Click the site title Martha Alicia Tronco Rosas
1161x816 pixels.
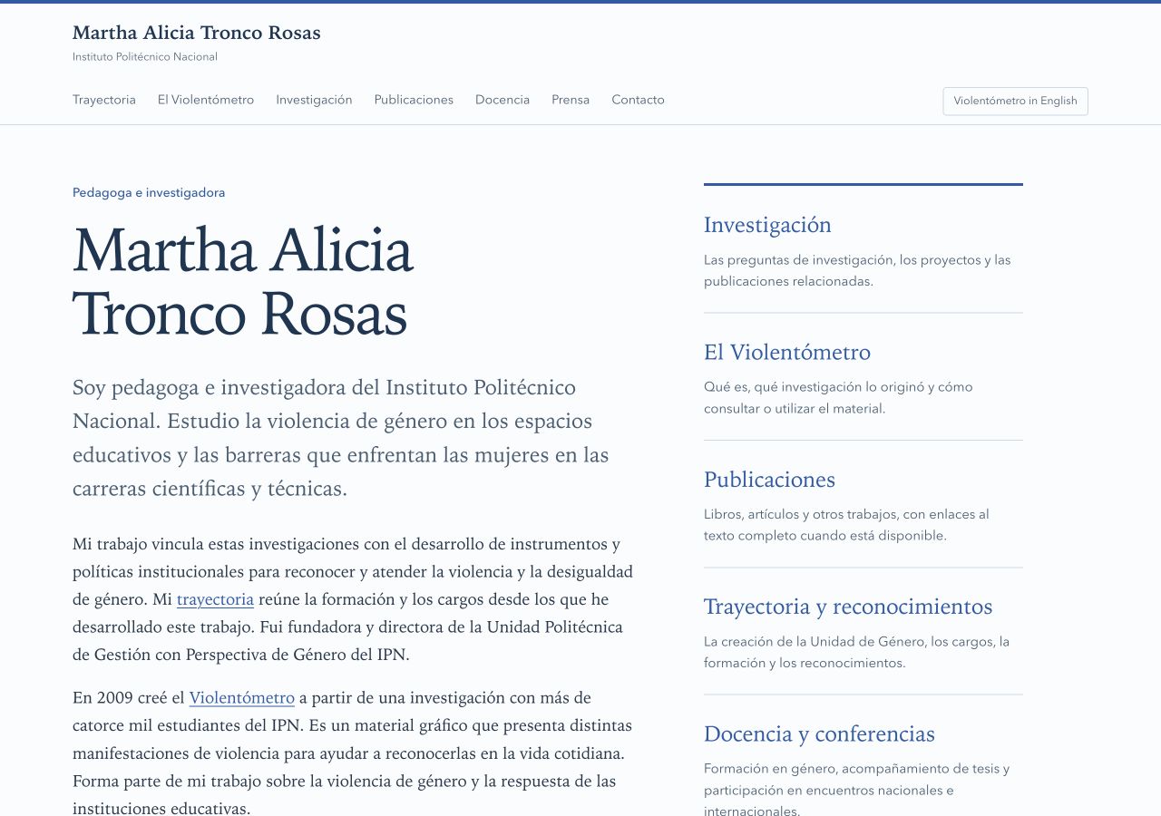197,33
